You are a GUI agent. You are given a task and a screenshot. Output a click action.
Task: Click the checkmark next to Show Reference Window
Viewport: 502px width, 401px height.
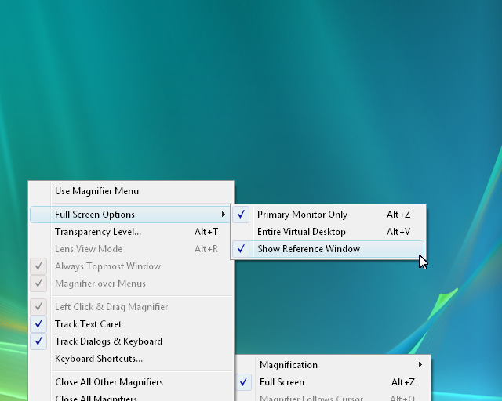242,249
